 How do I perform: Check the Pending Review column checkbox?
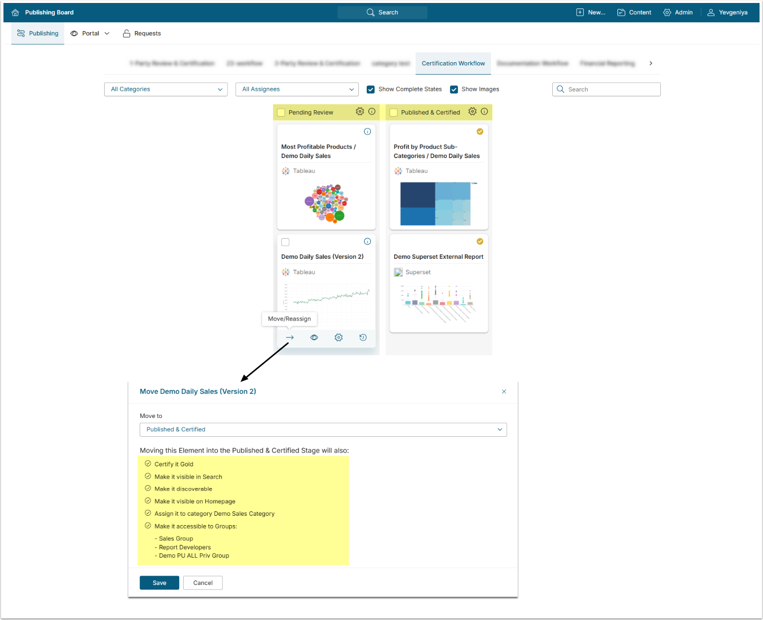tap(281, 113)
